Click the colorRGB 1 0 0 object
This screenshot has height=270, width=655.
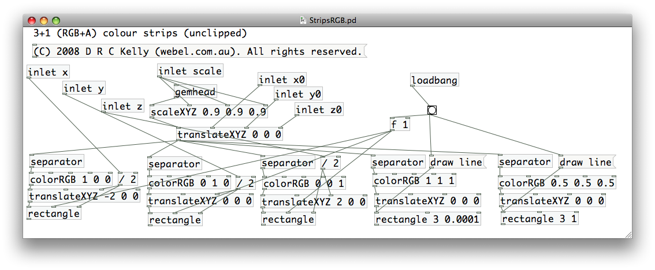pos(70,179)
